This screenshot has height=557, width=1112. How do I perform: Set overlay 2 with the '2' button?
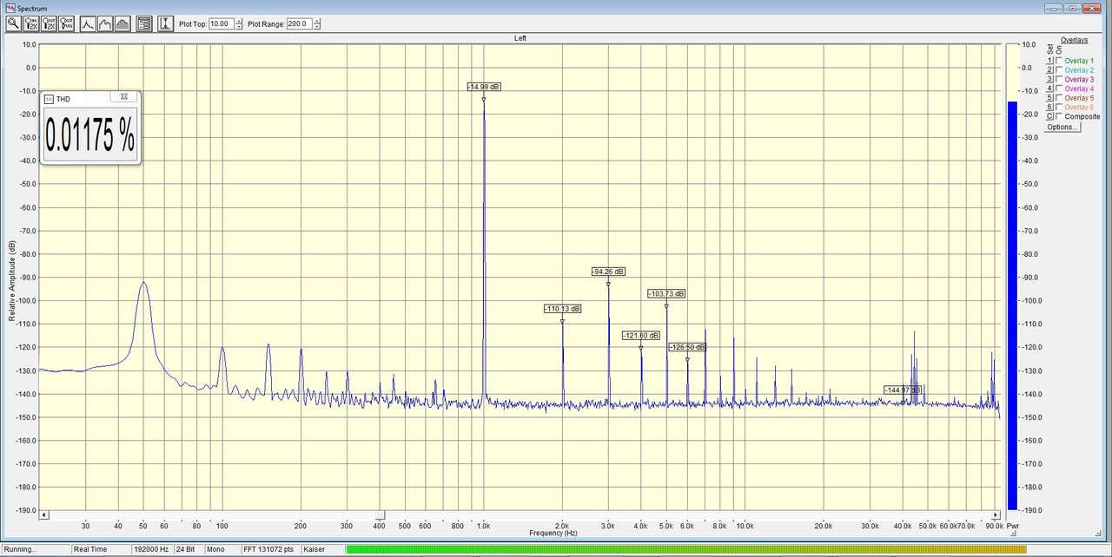tap(1049, 70)
